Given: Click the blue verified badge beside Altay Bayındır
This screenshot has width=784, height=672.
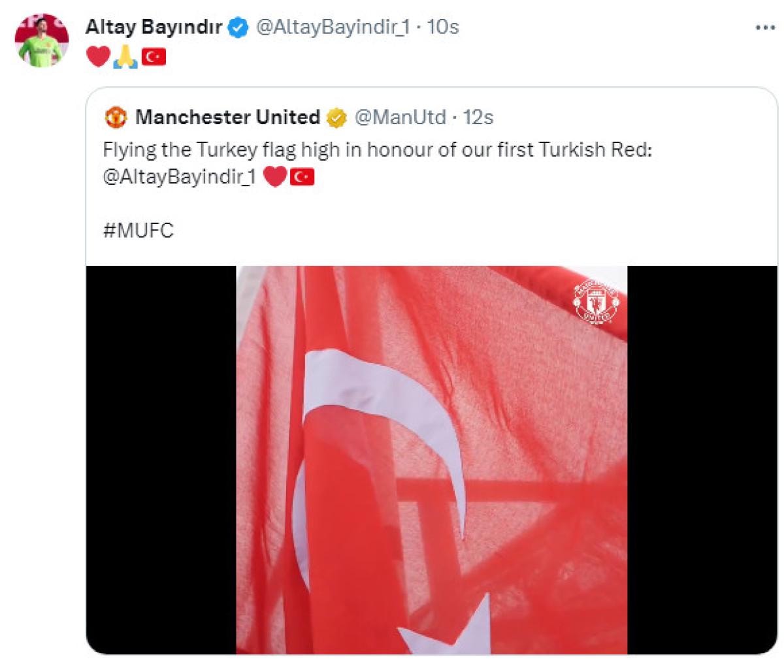Looking at the screenshot, I should (238, 27).
